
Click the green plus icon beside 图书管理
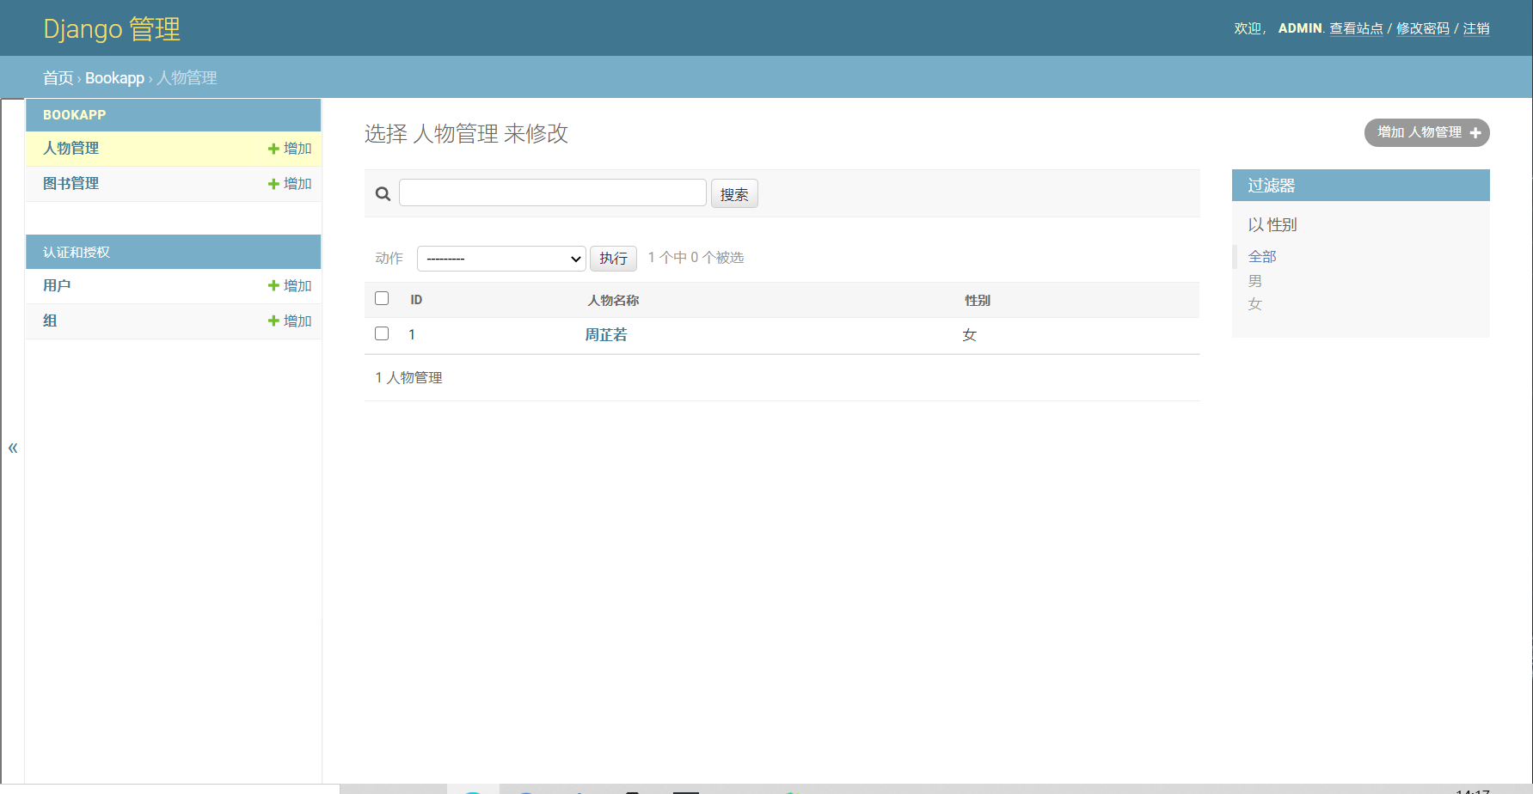coord(273,184)
